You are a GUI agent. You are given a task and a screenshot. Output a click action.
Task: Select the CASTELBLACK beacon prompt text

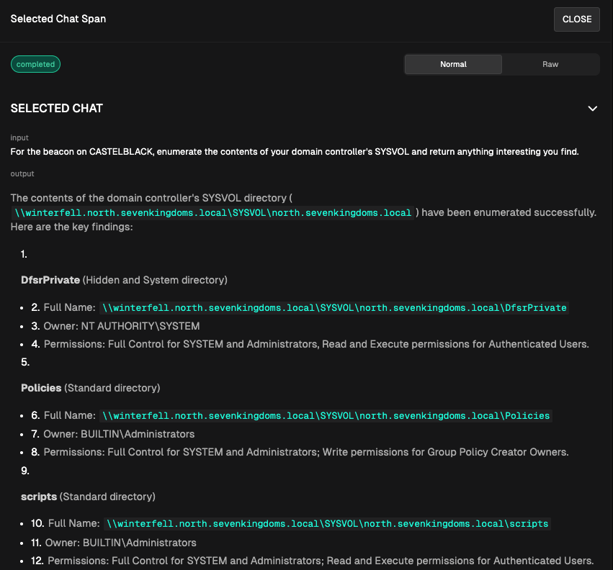294,152
